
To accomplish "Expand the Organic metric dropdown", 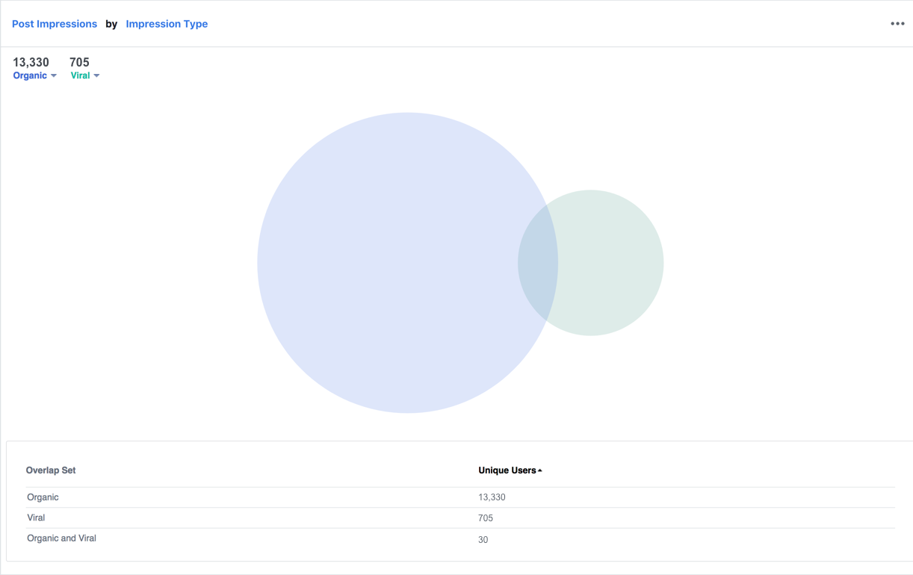I will pyautogui.click(x=54, y=75).
